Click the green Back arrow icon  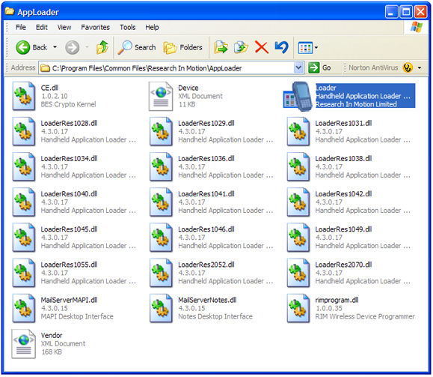22,47
